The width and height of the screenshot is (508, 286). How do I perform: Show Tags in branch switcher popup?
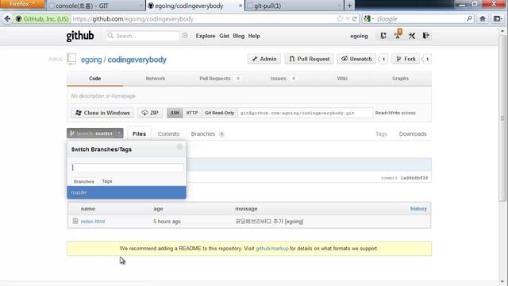click(106, 181)
